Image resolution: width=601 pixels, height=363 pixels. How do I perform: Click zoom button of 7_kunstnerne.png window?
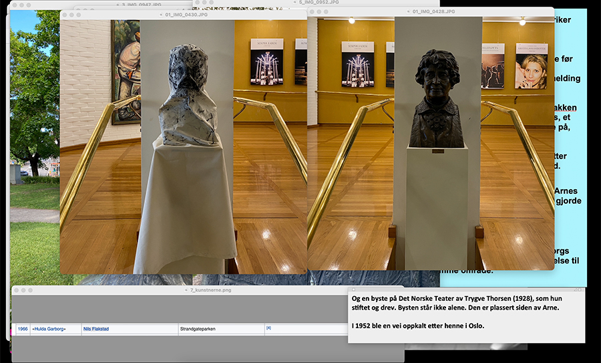tap(31, 291)
